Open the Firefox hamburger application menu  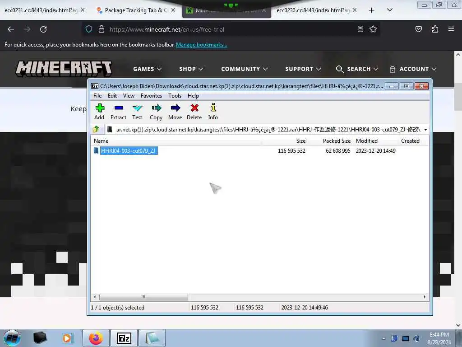pyautogui.click(x=451, y=29)
